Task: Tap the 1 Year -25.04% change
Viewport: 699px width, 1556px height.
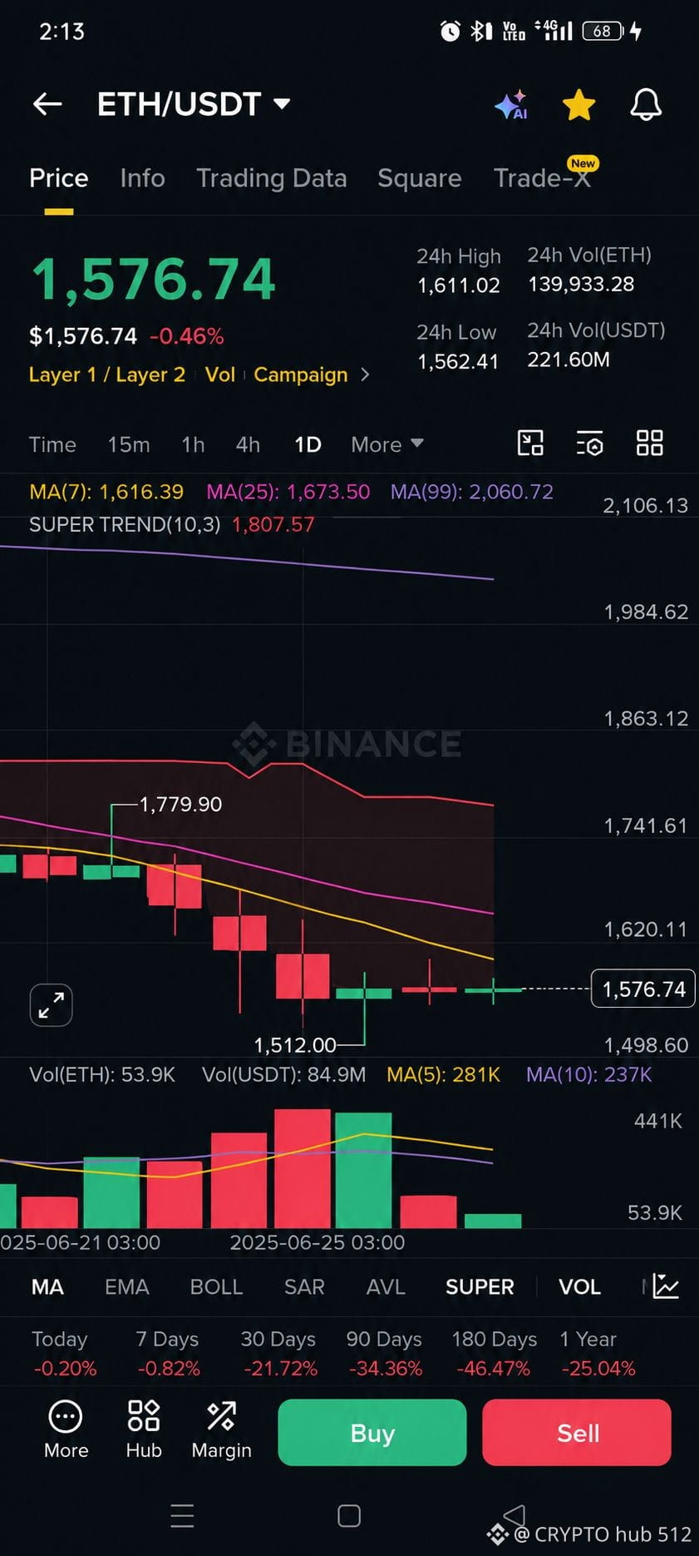Action: point(598,1354)
